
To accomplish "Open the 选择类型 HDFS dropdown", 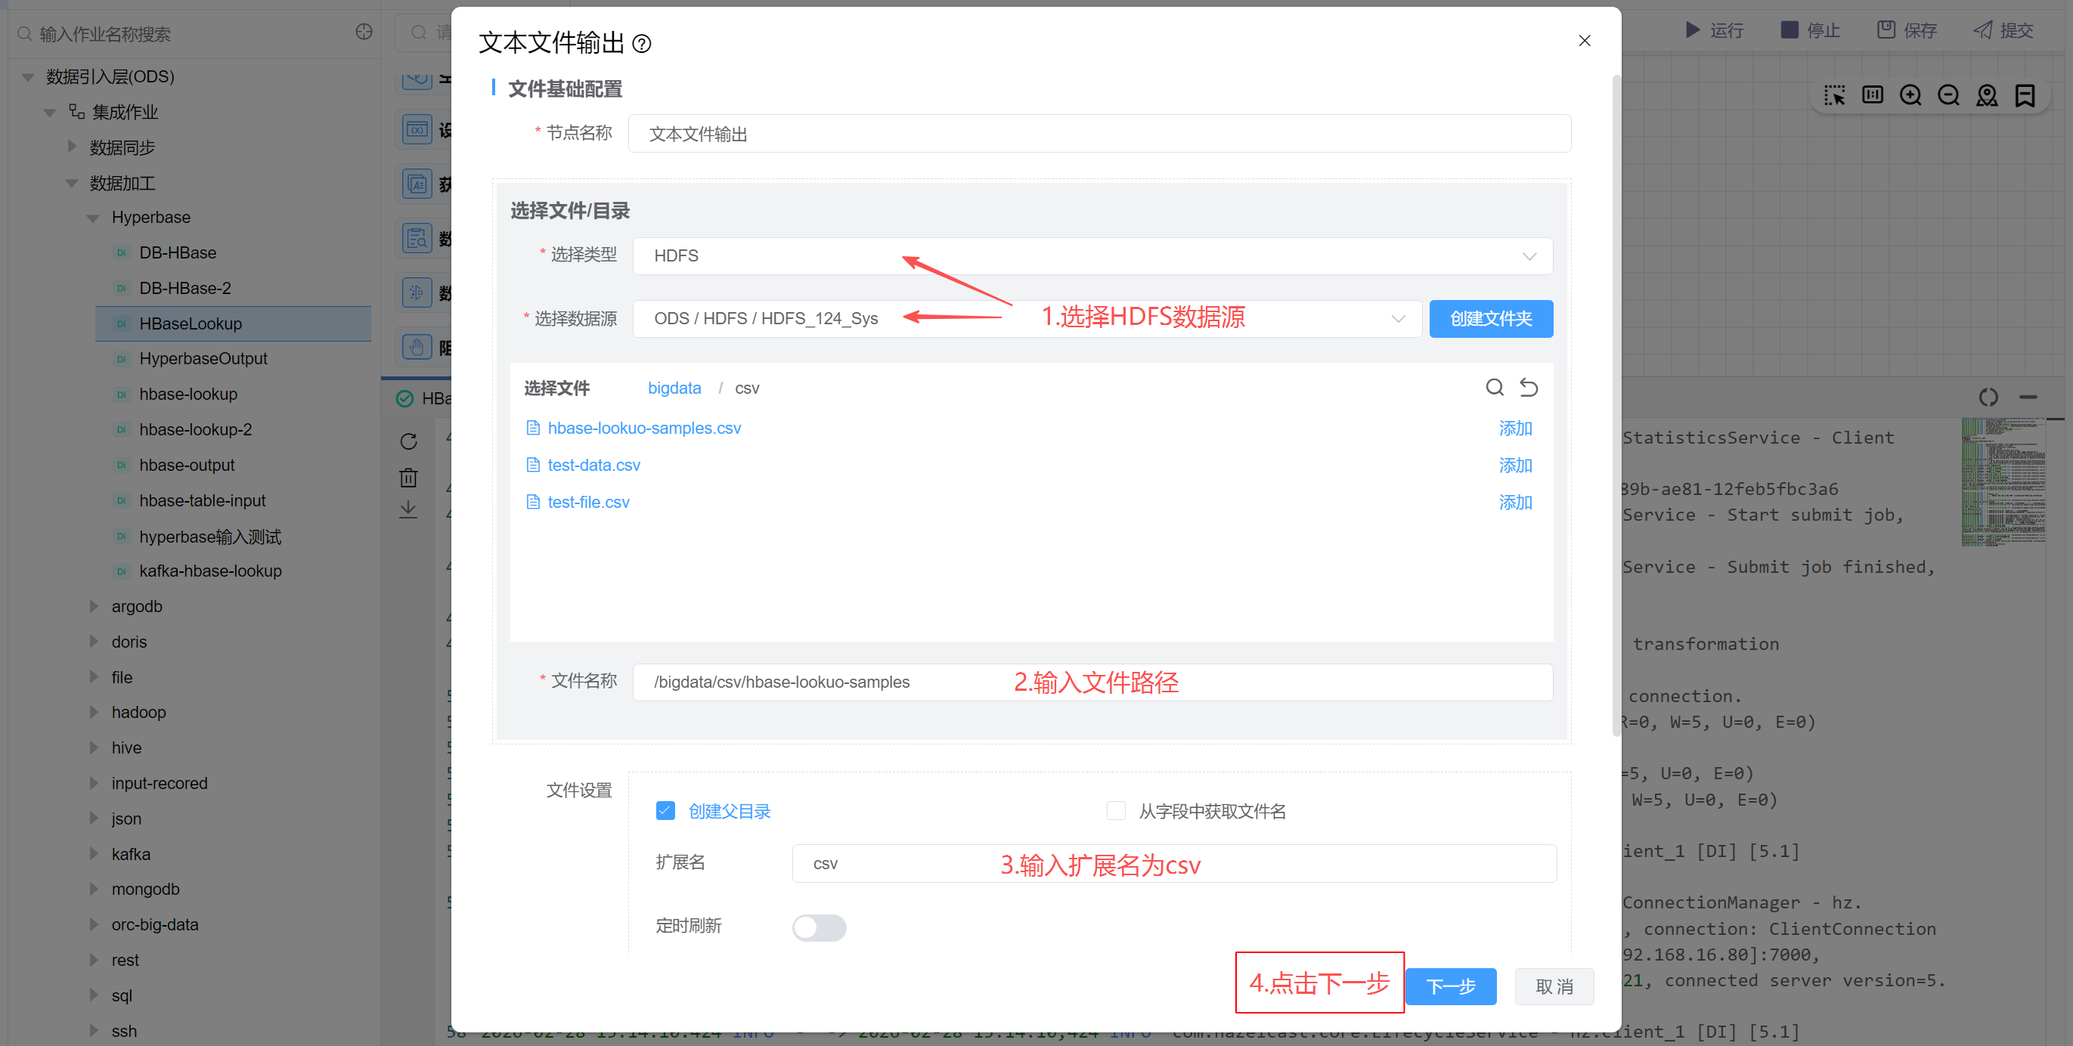I will coord(1092,256).
